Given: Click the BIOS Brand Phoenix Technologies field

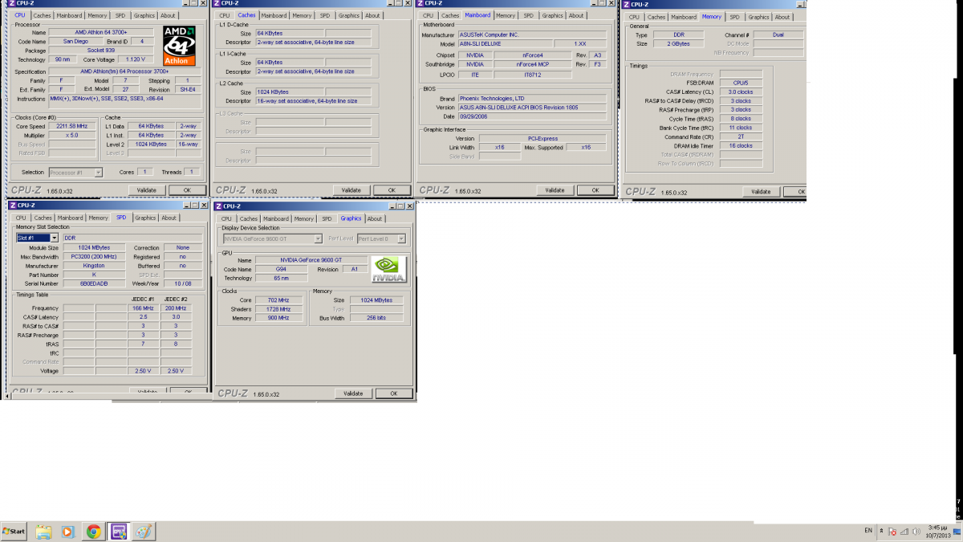Looking at the screenshot, I should (x=531, y=99).
